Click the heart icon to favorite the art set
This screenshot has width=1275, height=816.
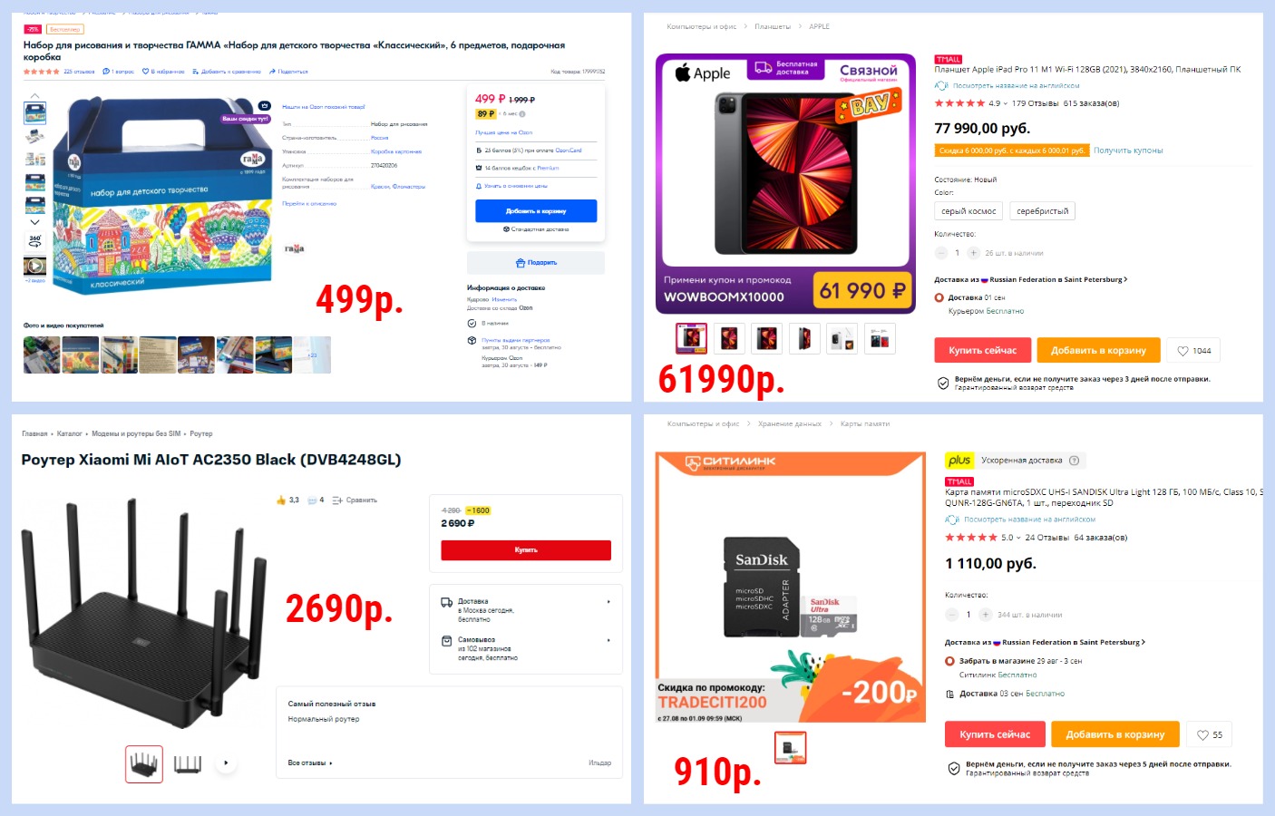[x=145, y=72]
